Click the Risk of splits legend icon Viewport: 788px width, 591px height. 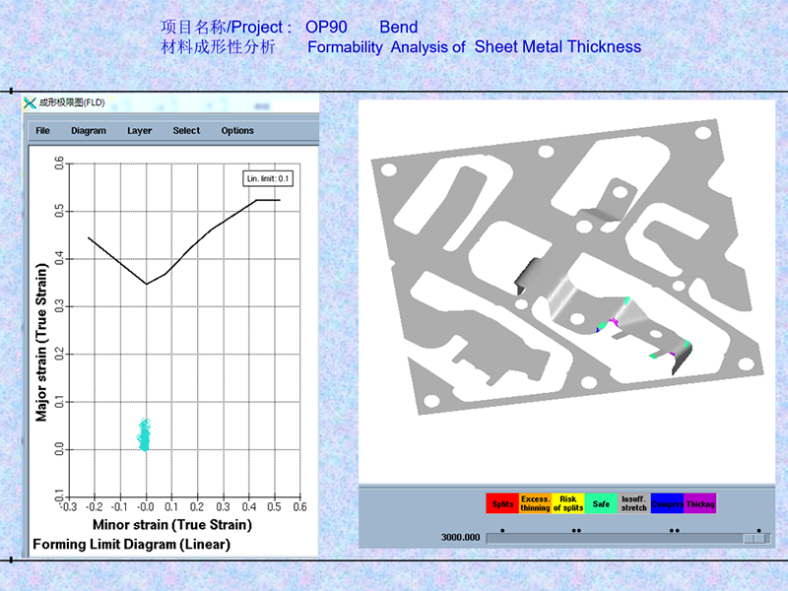pyautogui.click(x=568, y=502)
